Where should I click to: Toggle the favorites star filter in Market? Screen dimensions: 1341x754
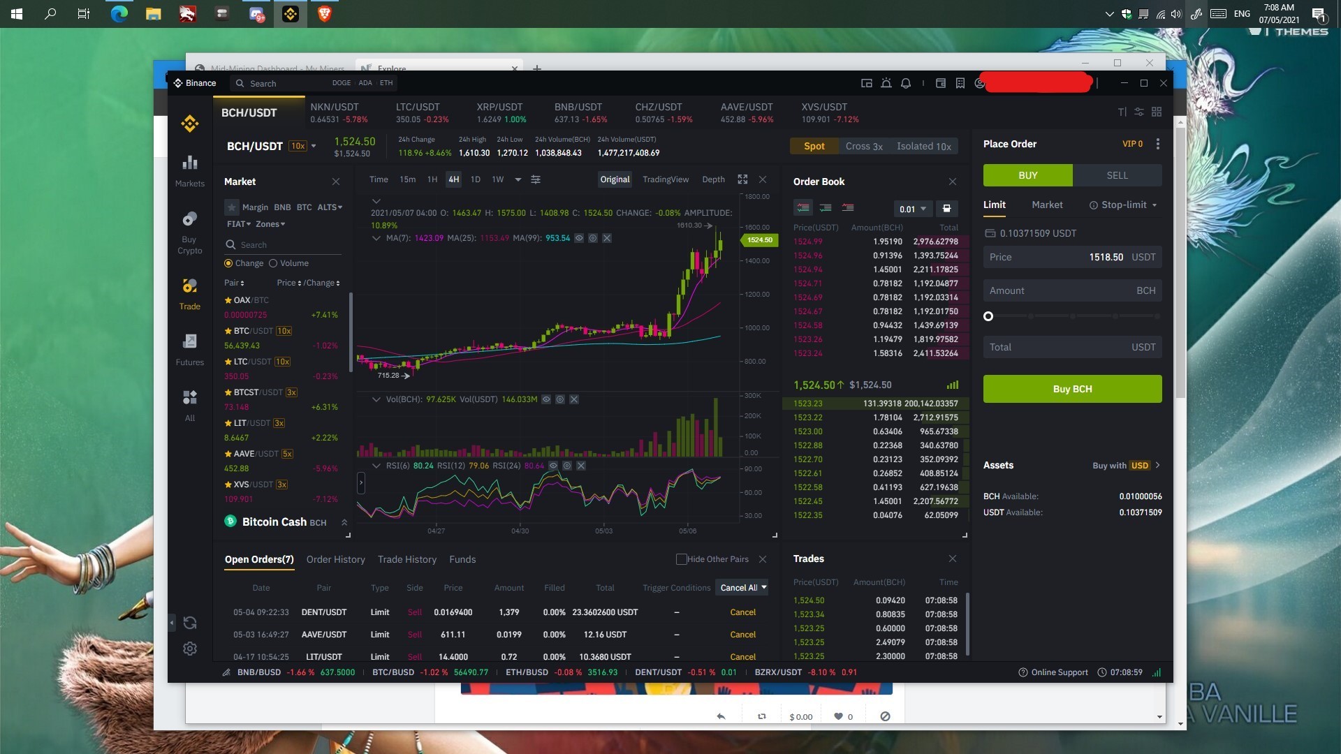(232, 207)
